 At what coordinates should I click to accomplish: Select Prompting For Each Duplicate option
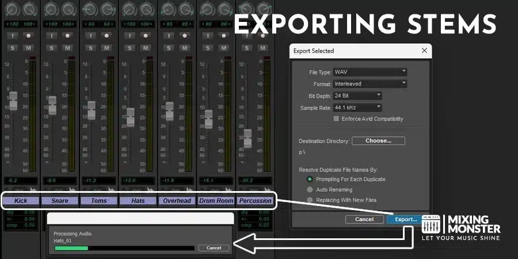coord(310,179)
